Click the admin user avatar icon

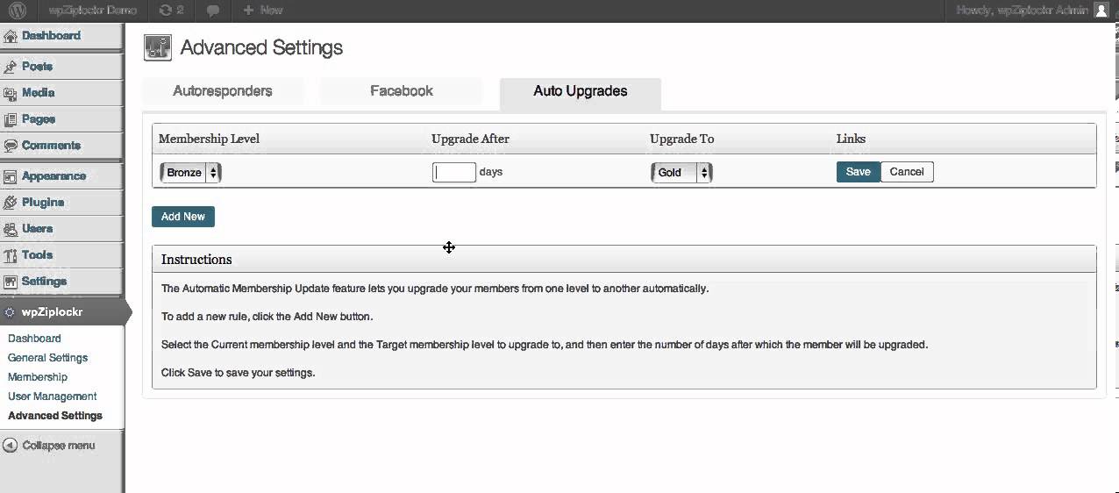pos(1101,10)
